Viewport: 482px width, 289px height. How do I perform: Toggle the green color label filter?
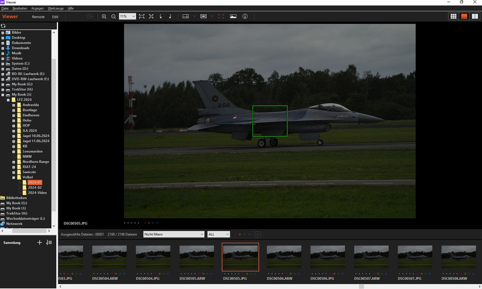(245, 234)
